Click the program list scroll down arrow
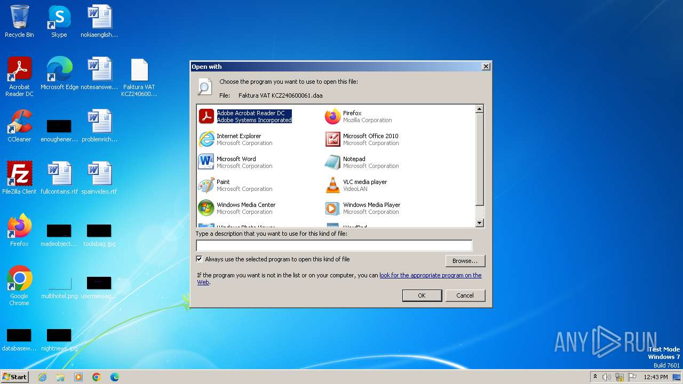Screen dimensions: 683x384 pyautogui.click(x=479, y=223)
